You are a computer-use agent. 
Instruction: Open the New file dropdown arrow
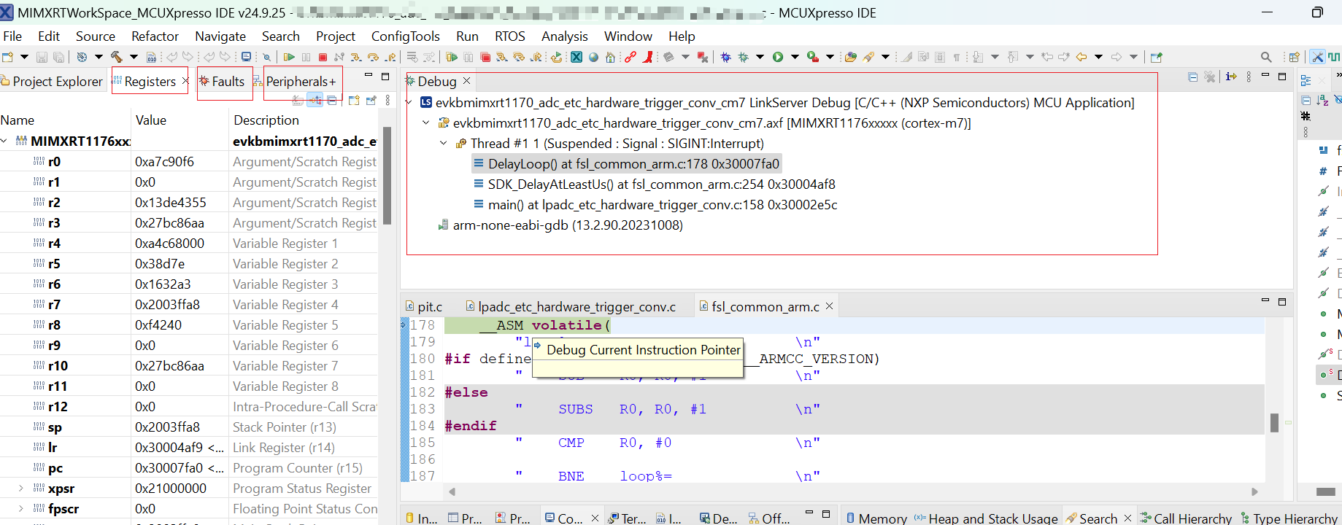coord(24,57)
